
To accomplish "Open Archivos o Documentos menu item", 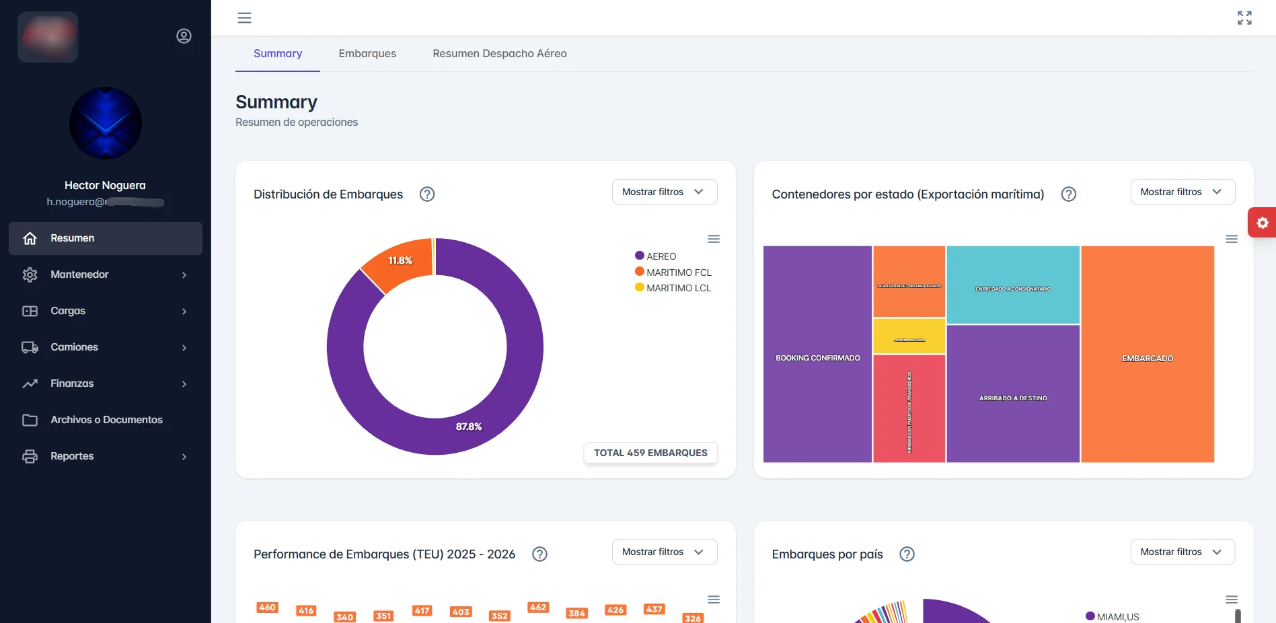I will [x=106, y=420].
